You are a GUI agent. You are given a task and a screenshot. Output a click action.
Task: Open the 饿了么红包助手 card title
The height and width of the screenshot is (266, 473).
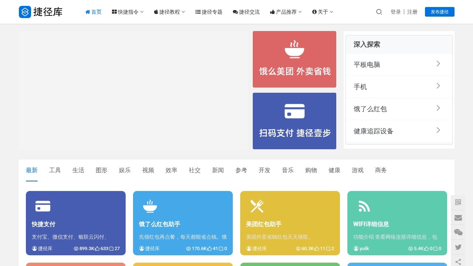click(160, 224)
